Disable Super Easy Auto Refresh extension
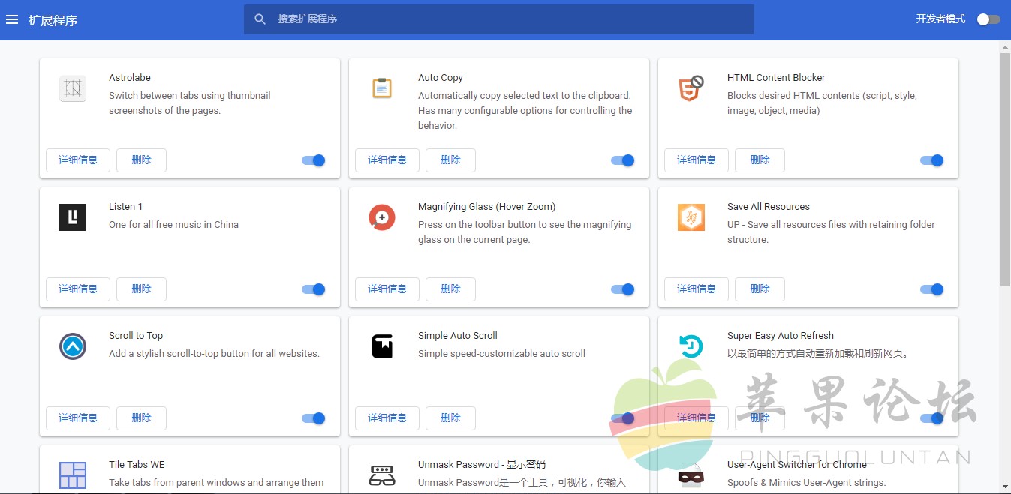 tap(932, 418)
